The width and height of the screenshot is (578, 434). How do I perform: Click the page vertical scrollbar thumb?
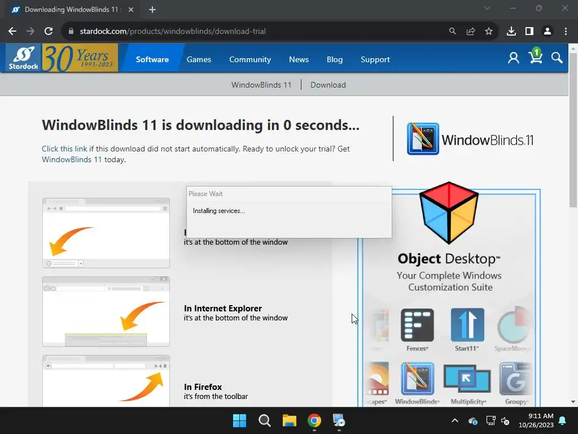(x=573, y=130)
